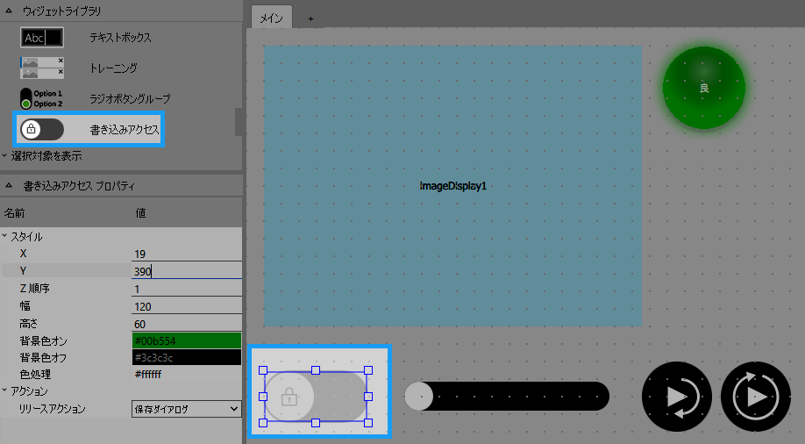
Task: Switch to the メイン tab
Action: [271, 18]
